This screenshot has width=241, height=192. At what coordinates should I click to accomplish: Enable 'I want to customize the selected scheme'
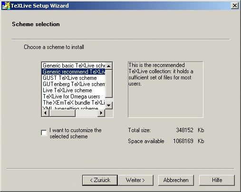click(44, 133)
